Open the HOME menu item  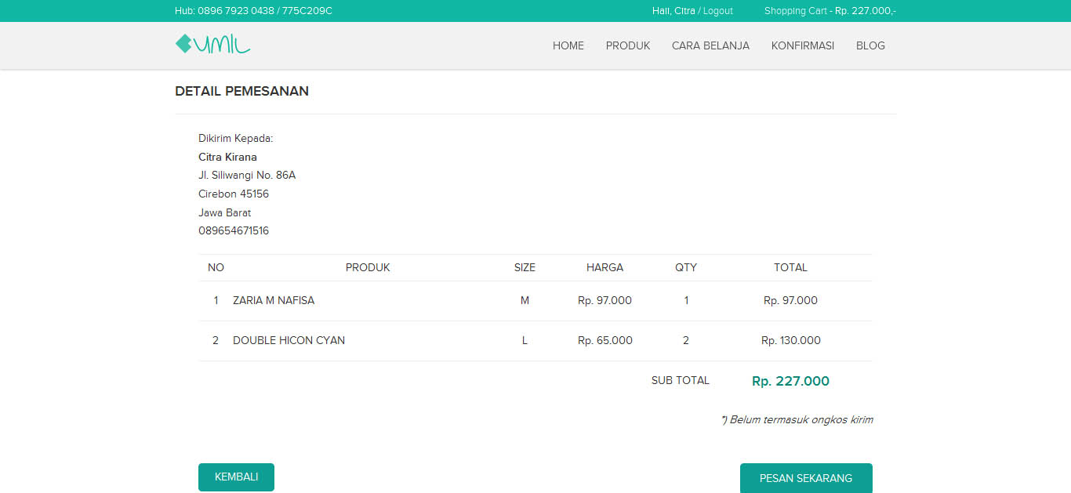click(x=568, y=45)
